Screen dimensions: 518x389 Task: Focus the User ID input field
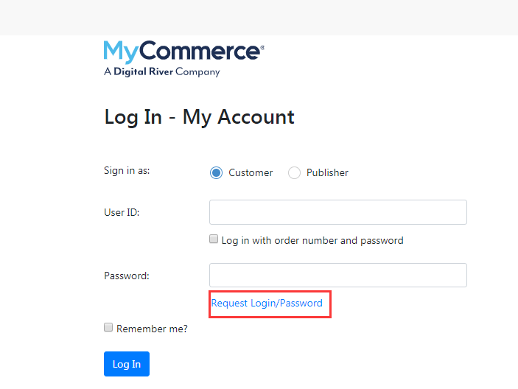(338, 212)
